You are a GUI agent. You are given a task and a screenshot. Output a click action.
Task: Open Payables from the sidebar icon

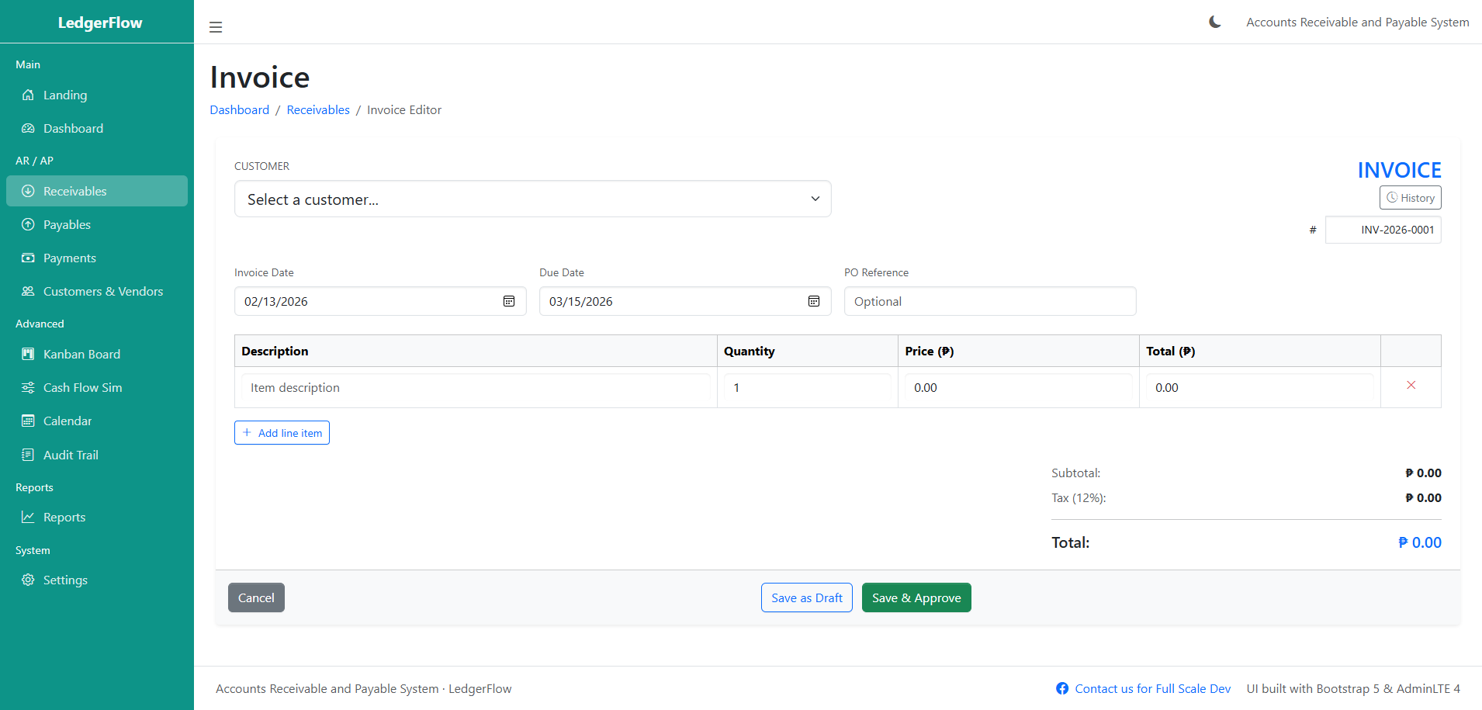28,224
